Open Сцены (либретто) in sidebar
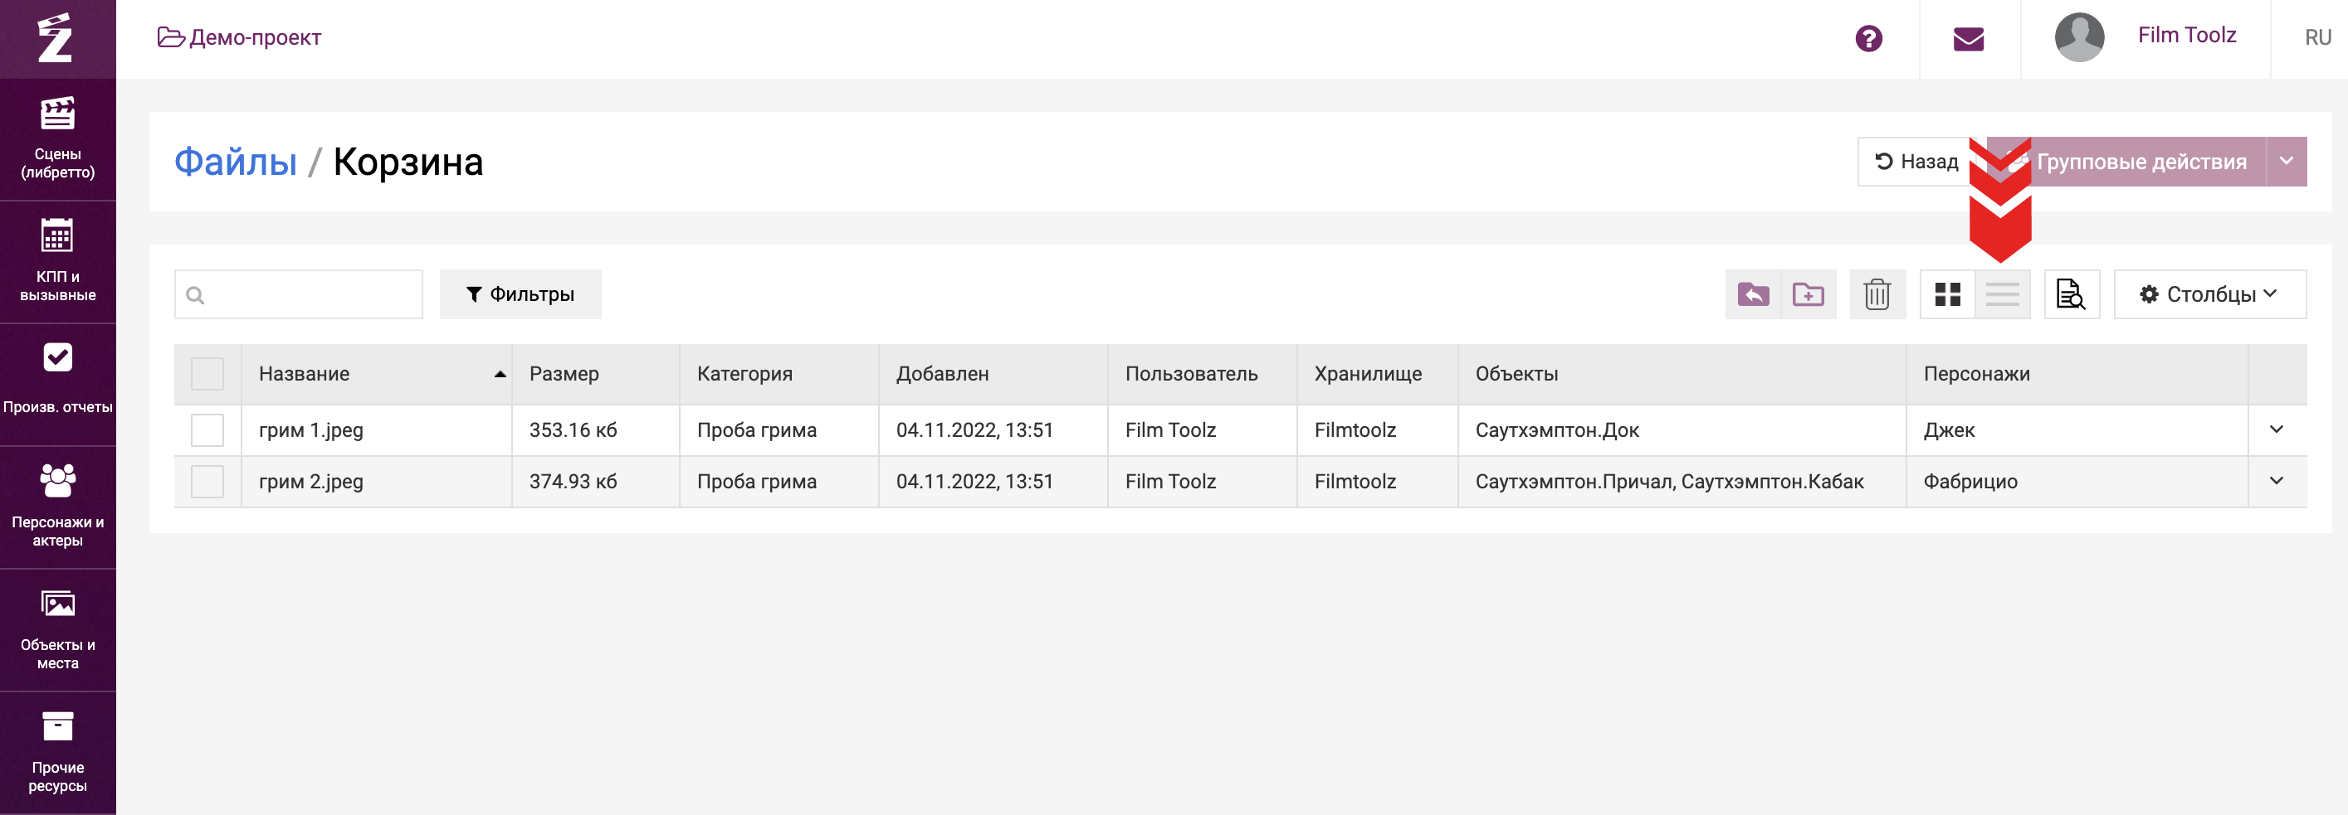This screenshot has height=815, width=2348. (x=57, y=138)
